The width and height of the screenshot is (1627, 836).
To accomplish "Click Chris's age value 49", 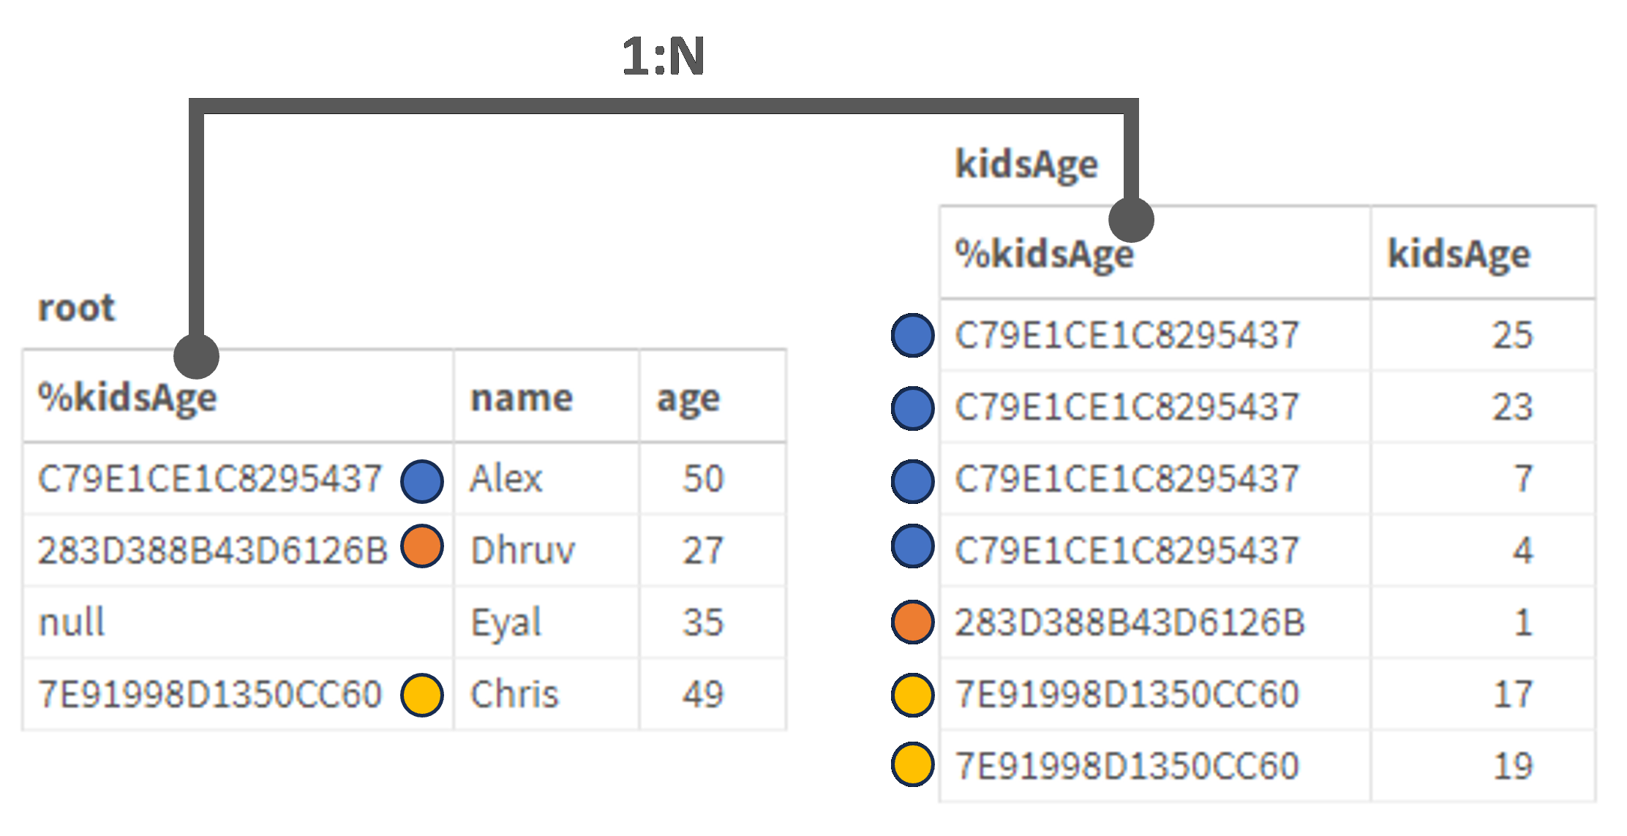I will coord(703,694).
